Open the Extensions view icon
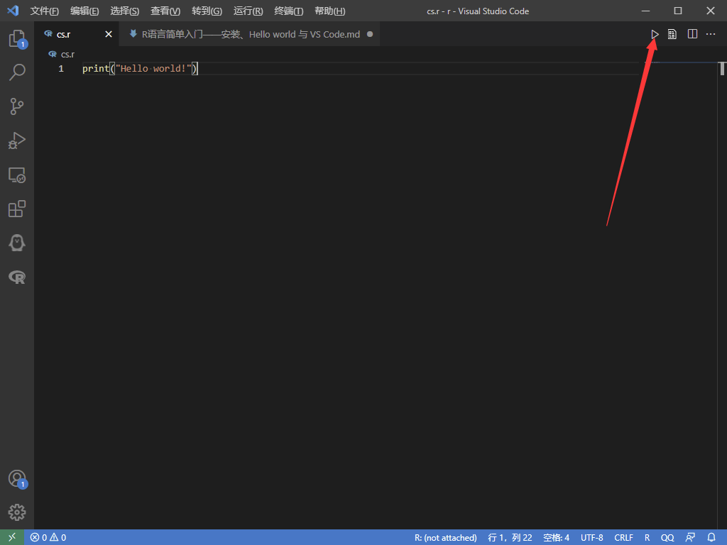Viewport: 727px width, 545px height. coord(16,209)
